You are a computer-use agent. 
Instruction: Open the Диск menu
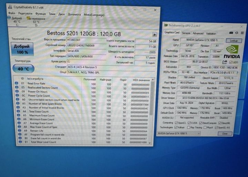click(x=61, y=14)
